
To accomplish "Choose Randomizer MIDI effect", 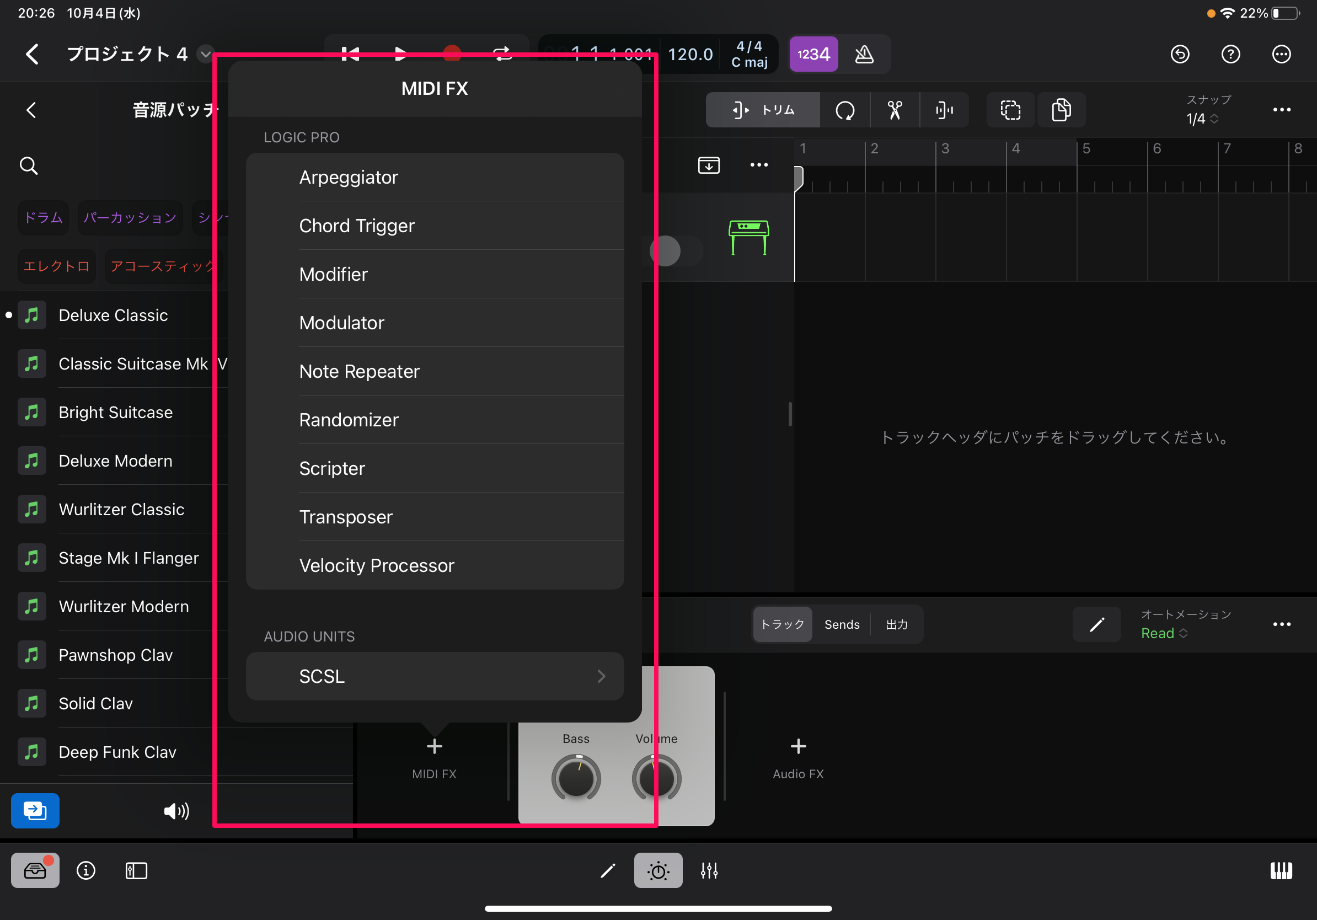I will tap(435, 420).
